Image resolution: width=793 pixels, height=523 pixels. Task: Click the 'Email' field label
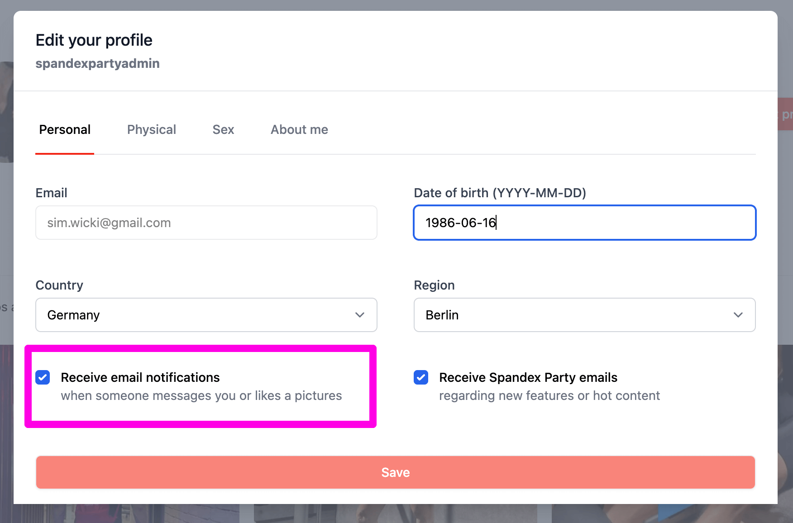pyautogui.click(x=51, y=193)
